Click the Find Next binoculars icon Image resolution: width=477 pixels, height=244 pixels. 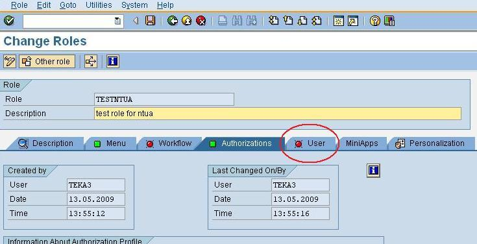(252, 21)
